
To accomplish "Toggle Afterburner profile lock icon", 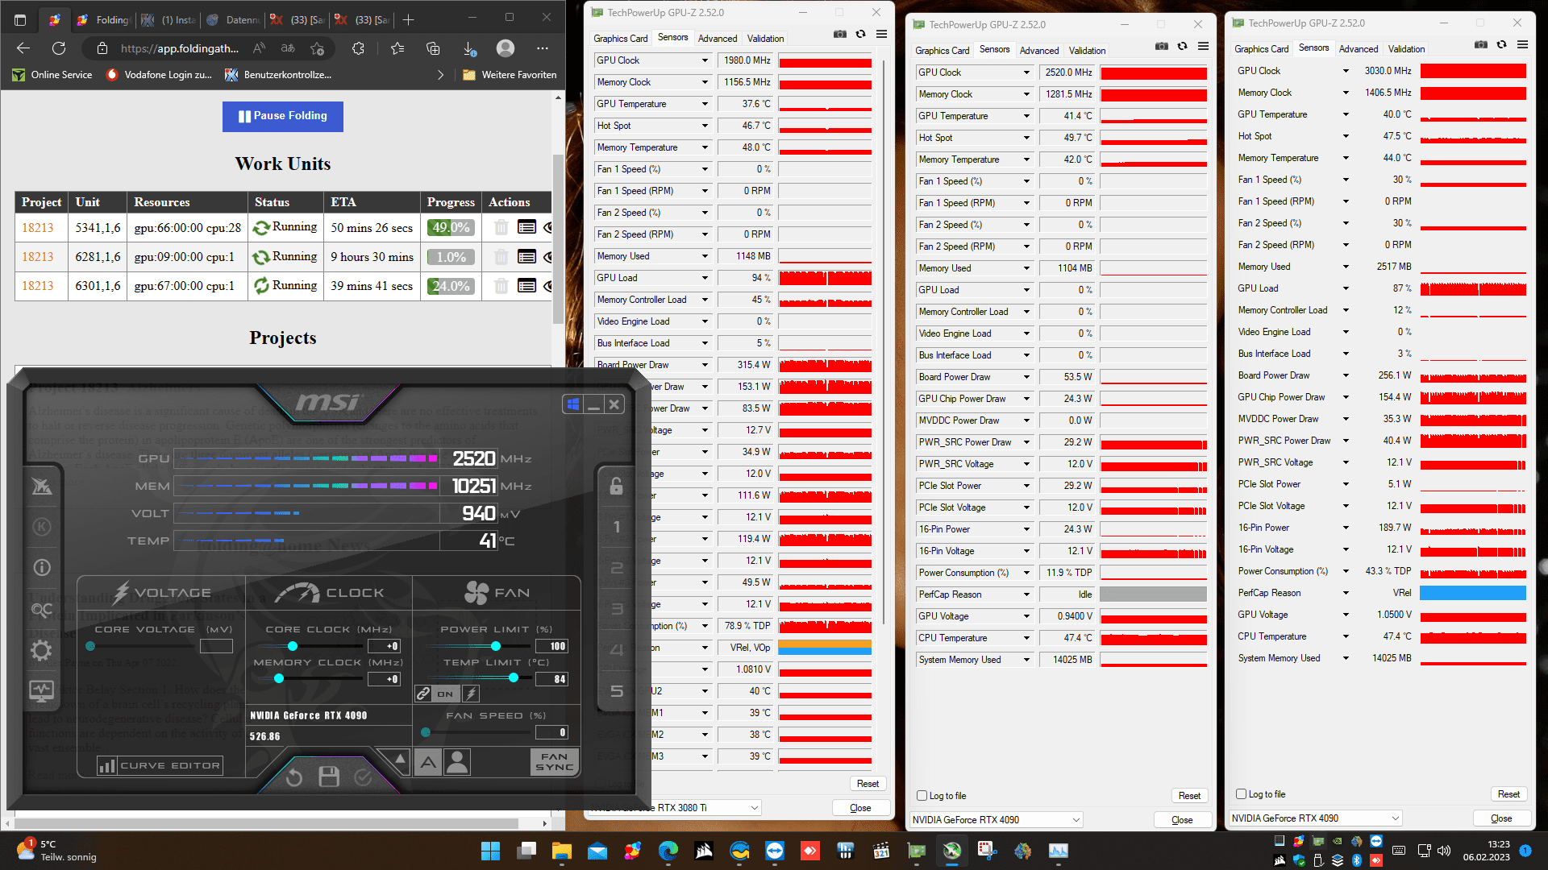I will tap(617, 486).
